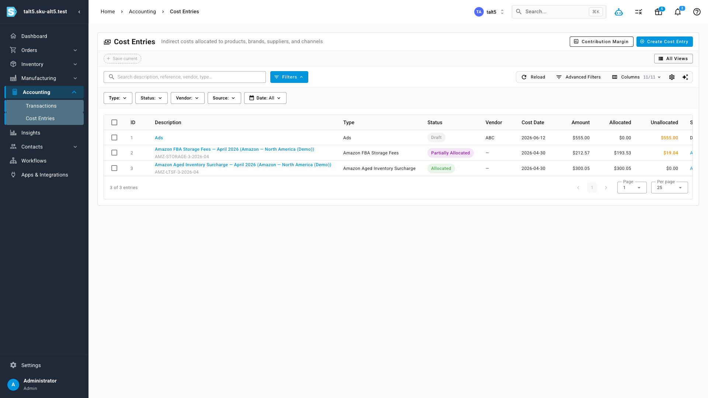Open the Vendor filter dropdown

tap(188, 98)
